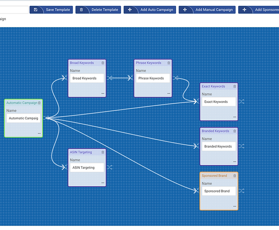279x230 pixels.
Task: Select the Branded Keywords node title
Action: click(x=215, y=131)
